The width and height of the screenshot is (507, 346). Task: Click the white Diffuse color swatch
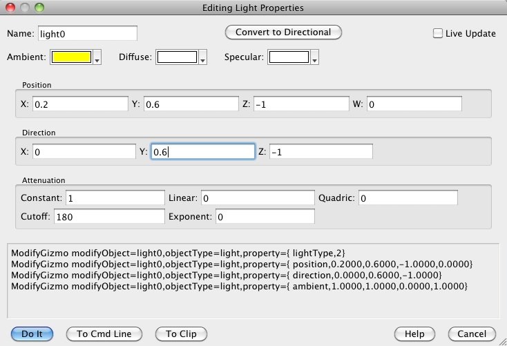click(x=177, y=58)
